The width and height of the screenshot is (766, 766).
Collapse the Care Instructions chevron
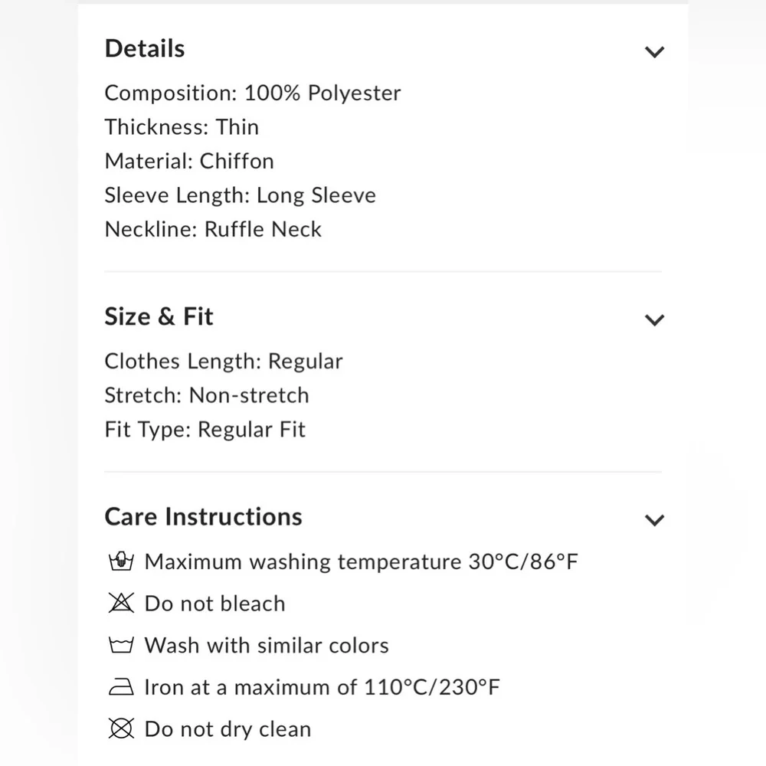click(654, 520)
